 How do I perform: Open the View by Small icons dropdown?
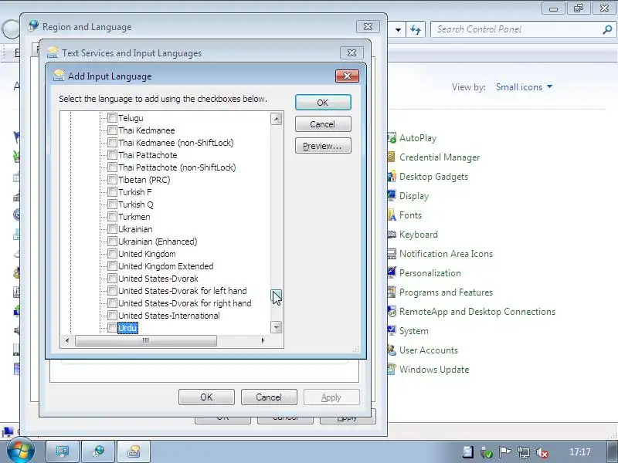tap(524, 87)
